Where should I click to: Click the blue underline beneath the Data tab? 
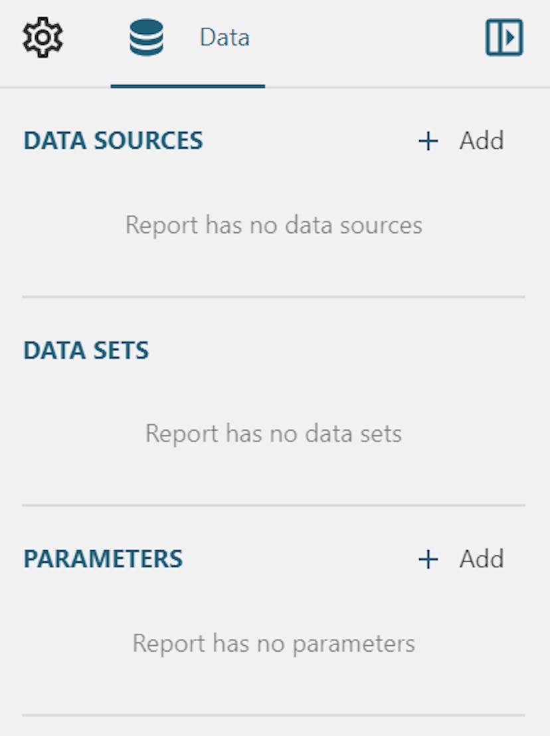point(187,86)
